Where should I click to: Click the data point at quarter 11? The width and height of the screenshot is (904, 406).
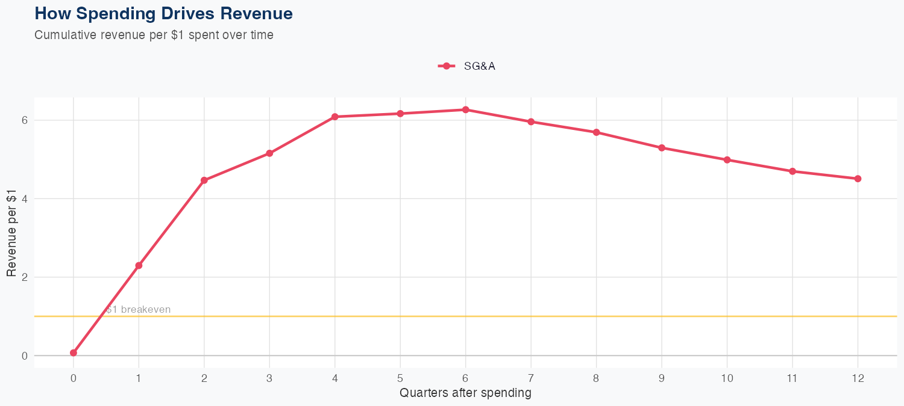point(793,171)
